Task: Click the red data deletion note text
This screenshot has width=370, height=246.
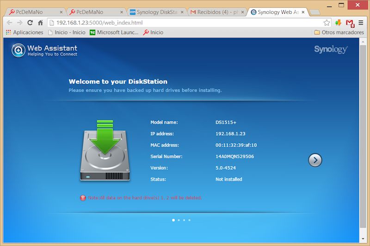Action: 145,197
